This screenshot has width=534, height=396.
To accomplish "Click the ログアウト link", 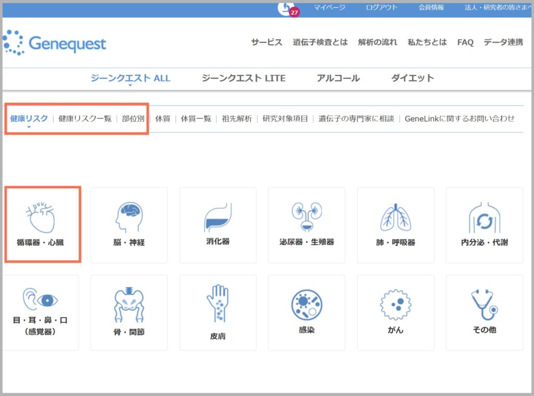I will coord(381,7).
